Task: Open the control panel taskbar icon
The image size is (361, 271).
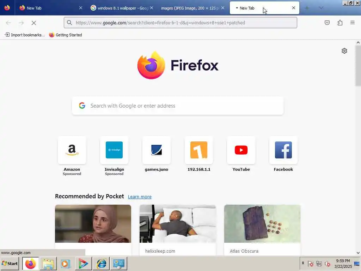Action: [119, 264]
